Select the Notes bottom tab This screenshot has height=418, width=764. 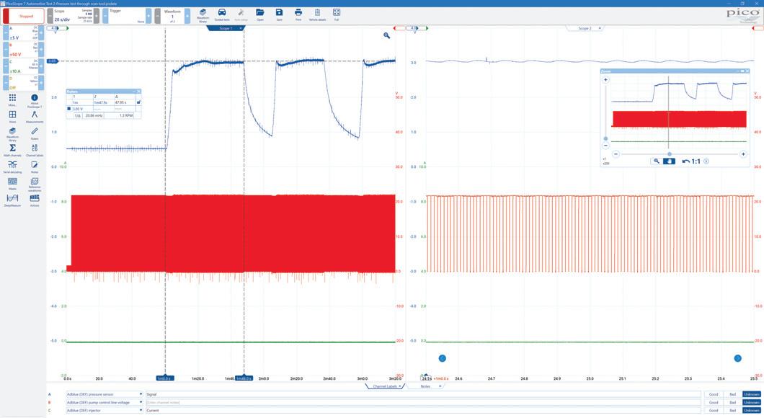425,386
